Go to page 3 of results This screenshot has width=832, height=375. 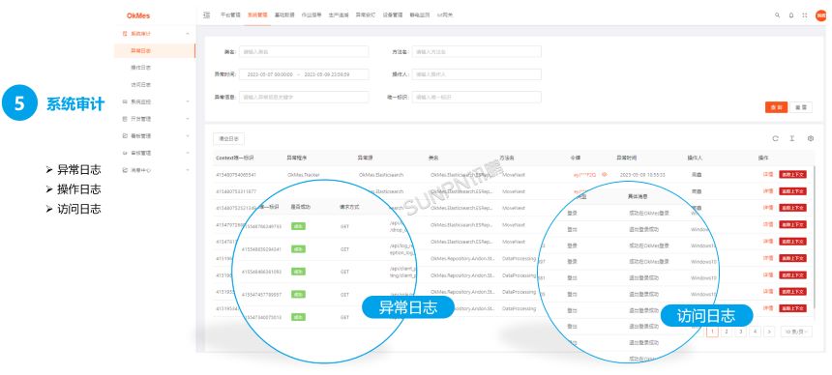740,332
